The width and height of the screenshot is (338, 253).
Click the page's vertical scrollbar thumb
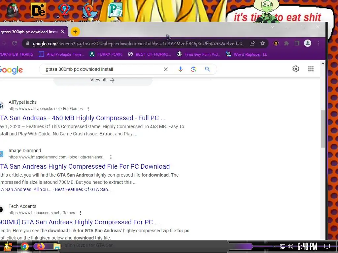[322, 129]
